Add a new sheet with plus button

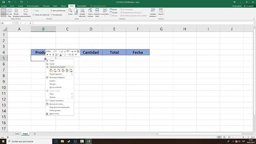point(35,134)
